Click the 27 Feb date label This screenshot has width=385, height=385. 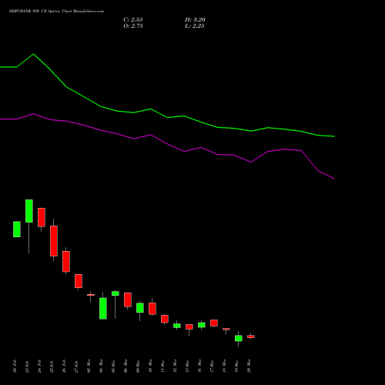click(x=76, y=366)
